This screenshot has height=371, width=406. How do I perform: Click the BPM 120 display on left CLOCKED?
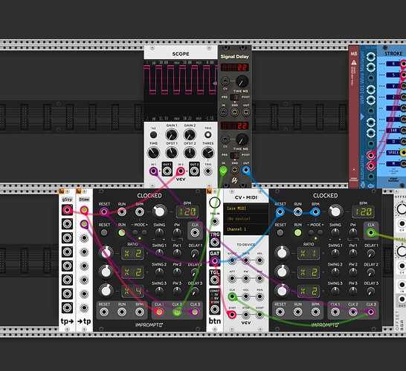[x=187, y=212]
